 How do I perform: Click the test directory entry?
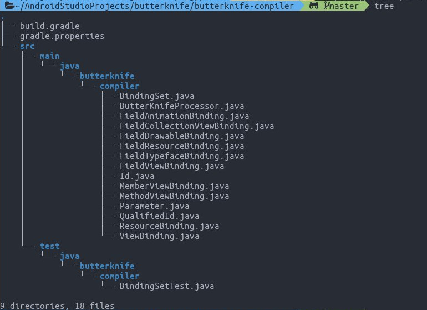click(x=49, y=246)
